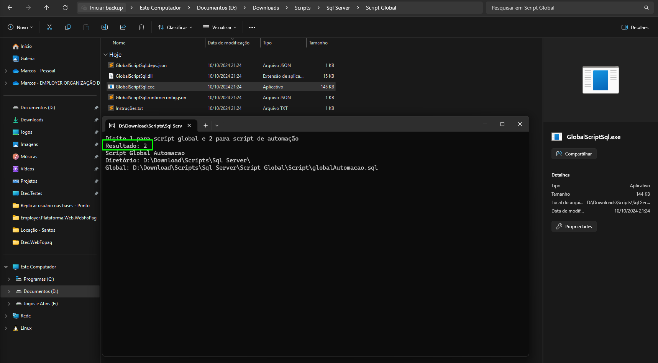Expand Programas (C:) in navigation tree
The image size is (658, 363).
9,279
